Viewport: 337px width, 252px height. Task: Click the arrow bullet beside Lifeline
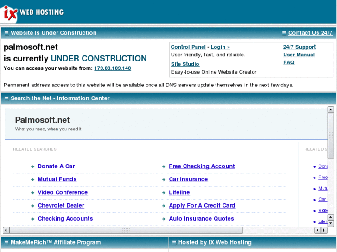pyautogui.click(x=164, y=193)
